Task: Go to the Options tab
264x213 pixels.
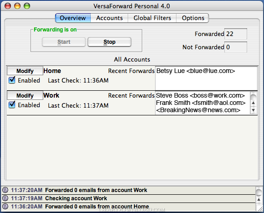Action: pyautogui.click(x=193, y=18)
